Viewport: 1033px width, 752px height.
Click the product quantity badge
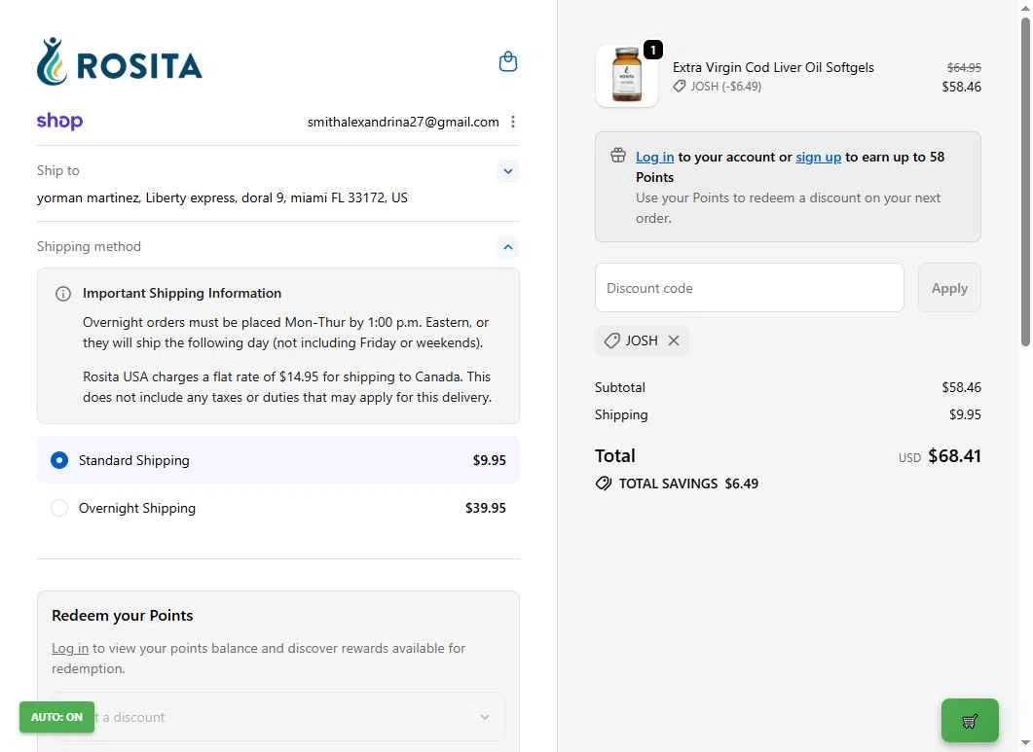click(653, 50)
